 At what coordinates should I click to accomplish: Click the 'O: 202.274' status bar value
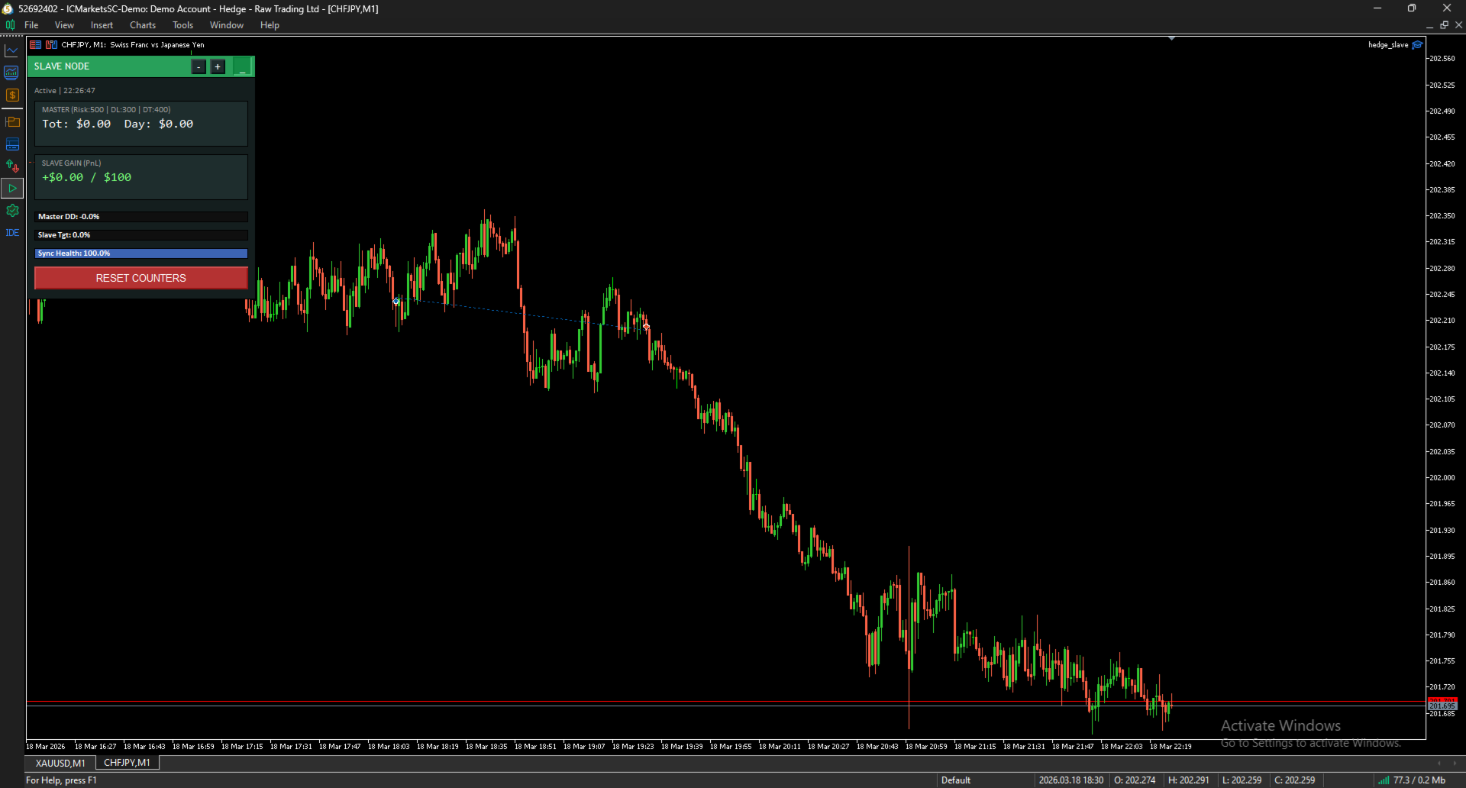pos(1135,780)
